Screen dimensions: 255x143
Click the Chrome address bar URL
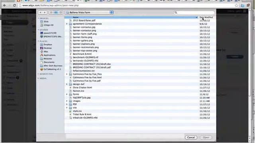51,5
